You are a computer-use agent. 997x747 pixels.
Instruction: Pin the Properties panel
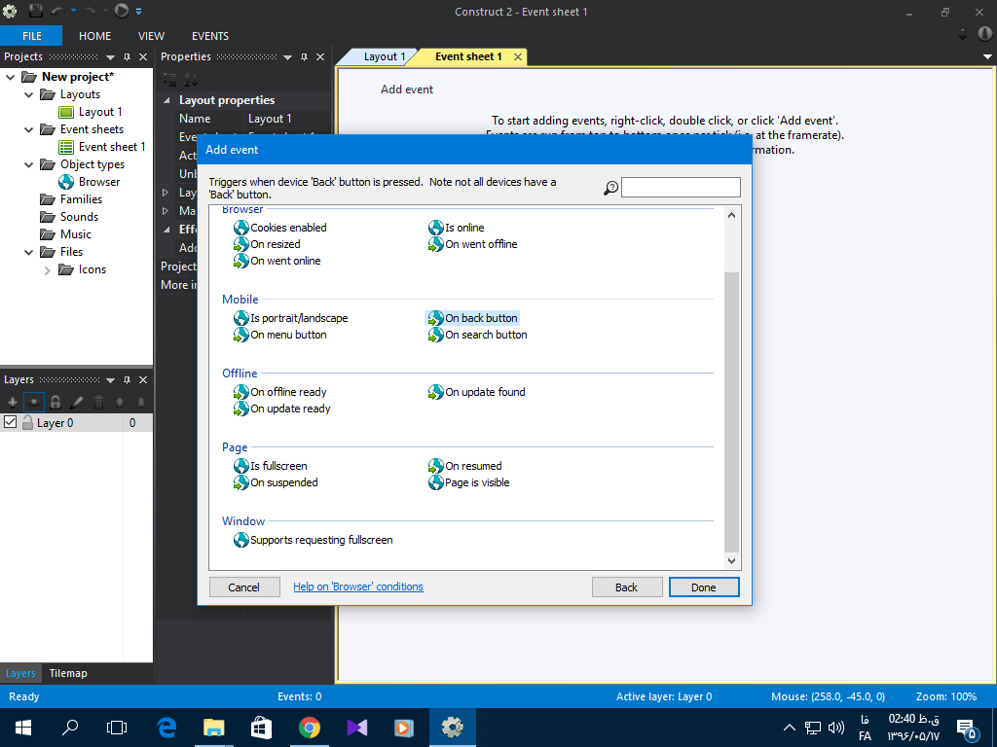coord(304,57)
